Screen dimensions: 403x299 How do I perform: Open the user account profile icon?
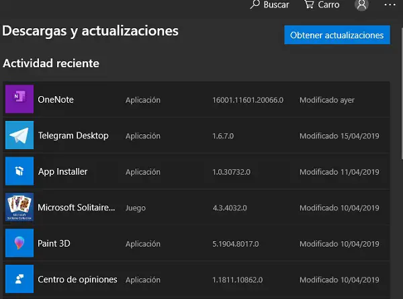[x=361, y=5]
